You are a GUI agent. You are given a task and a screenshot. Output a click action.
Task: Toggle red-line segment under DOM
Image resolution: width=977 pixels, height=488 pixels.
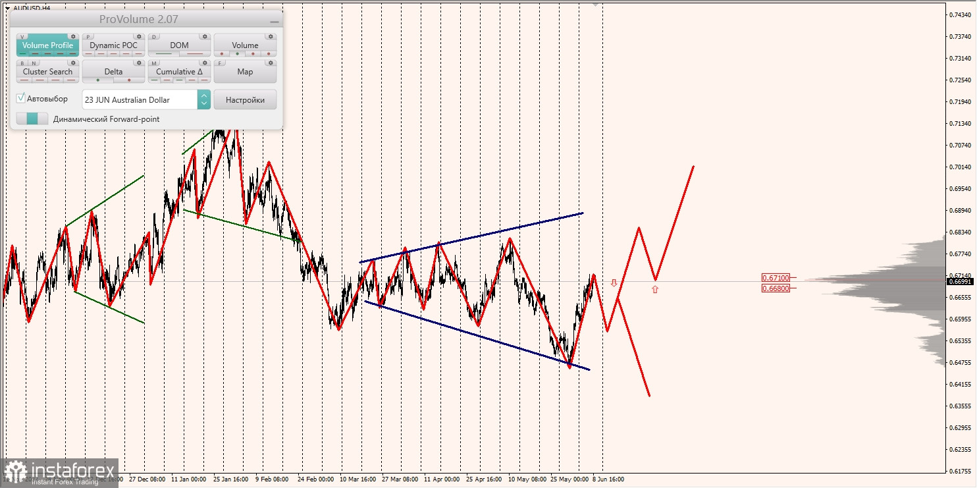(x=195, y=53)
